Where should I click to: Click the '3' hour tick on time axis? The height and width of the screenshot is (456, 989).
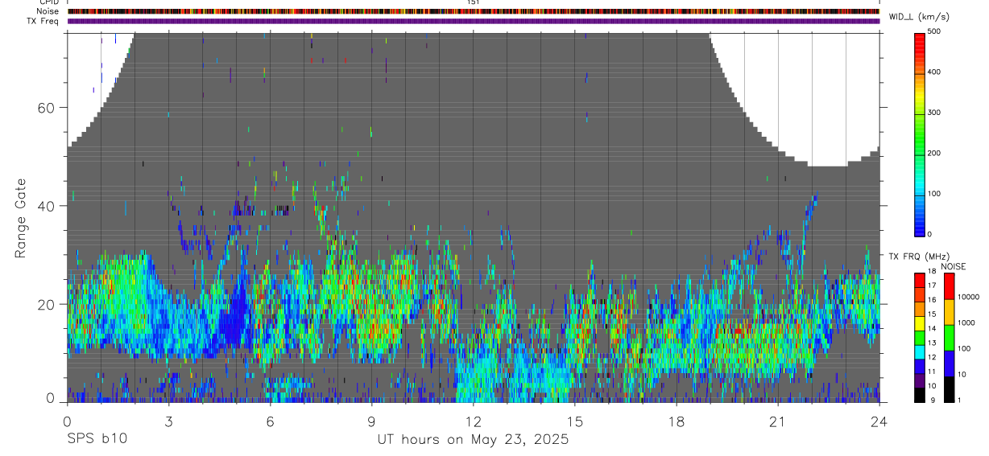tap(168, 421)
